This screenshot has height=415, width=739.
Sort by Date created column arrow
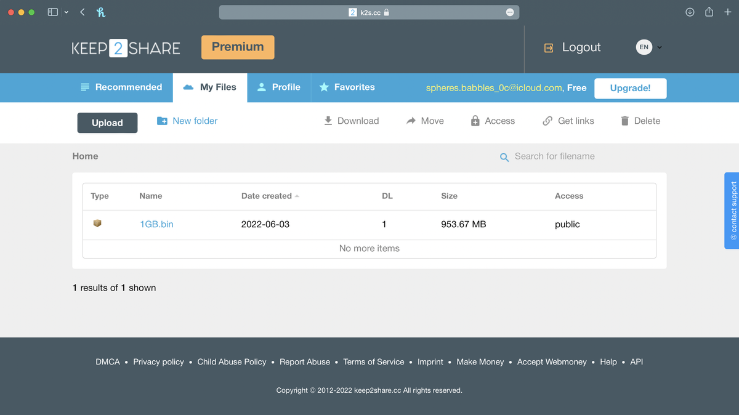297,196
